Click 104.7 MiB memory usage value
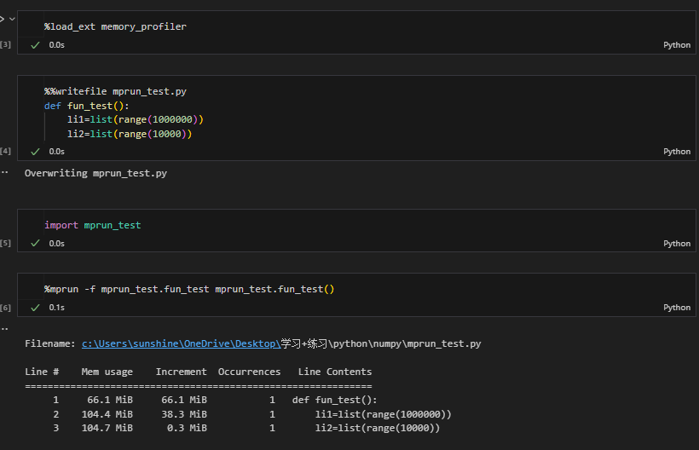 point(107,428)
